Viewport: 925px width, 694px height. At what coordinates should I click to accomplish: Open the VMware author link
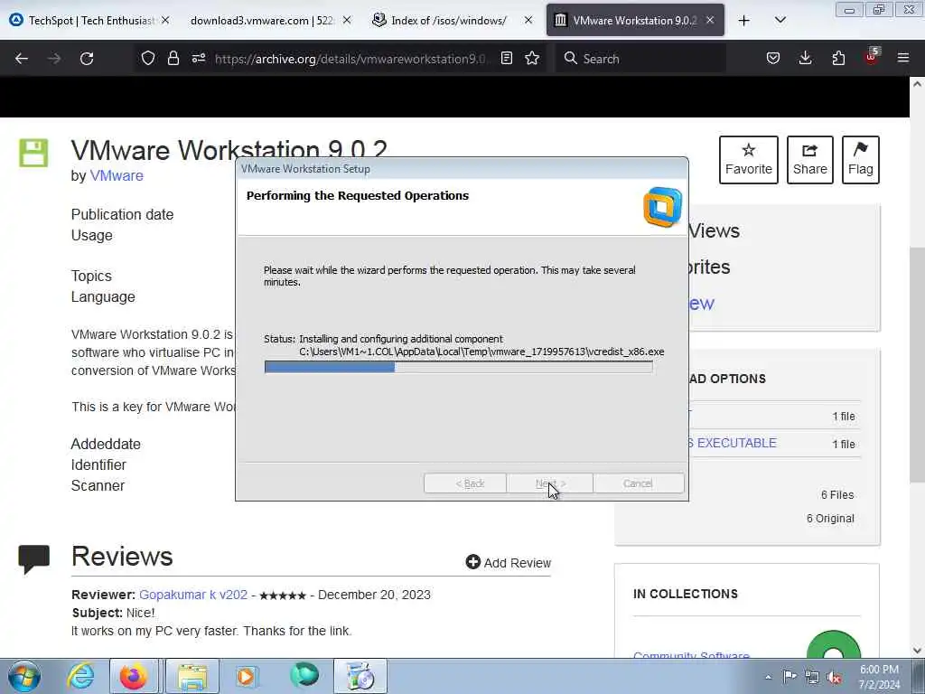point(117,175)
